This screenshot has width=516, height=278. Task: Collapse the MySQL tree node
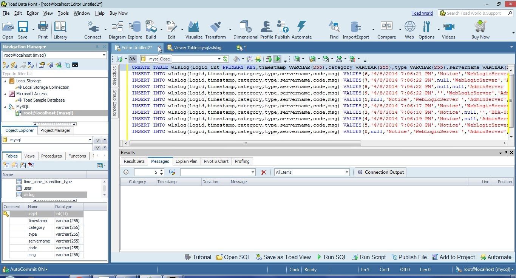click(x=5, y=107)
